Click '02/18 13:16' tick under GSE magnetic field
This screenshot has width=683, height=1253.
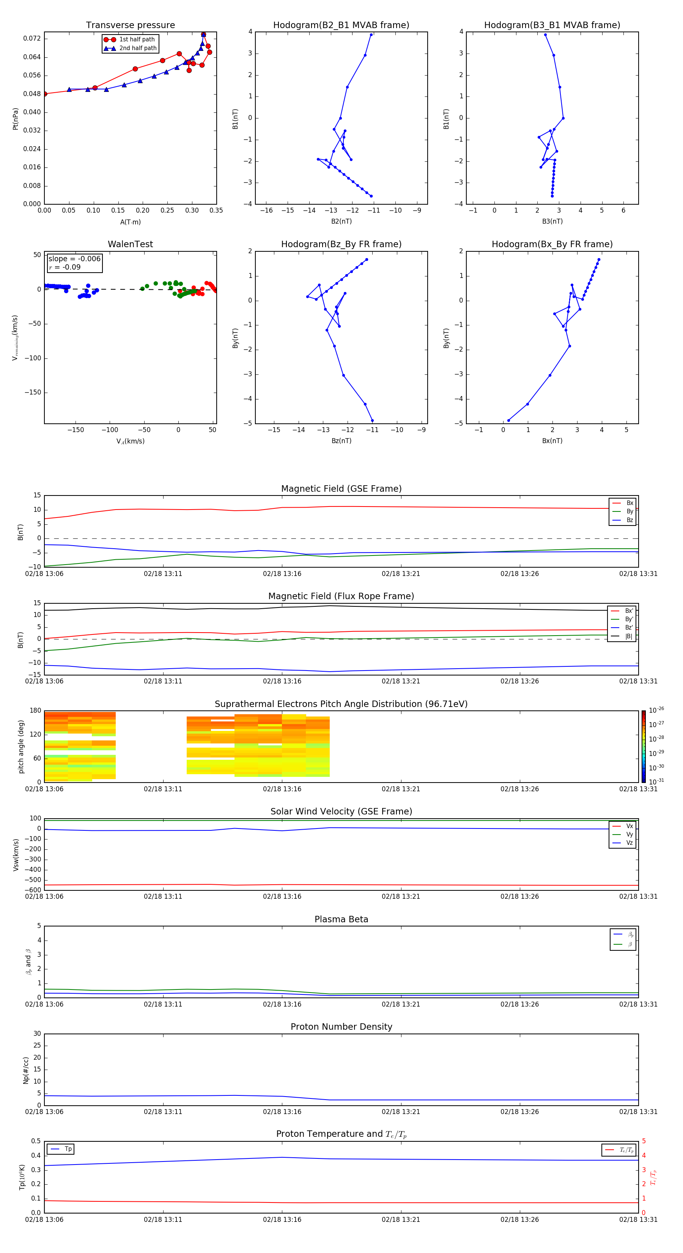click(x=282, y=574)
